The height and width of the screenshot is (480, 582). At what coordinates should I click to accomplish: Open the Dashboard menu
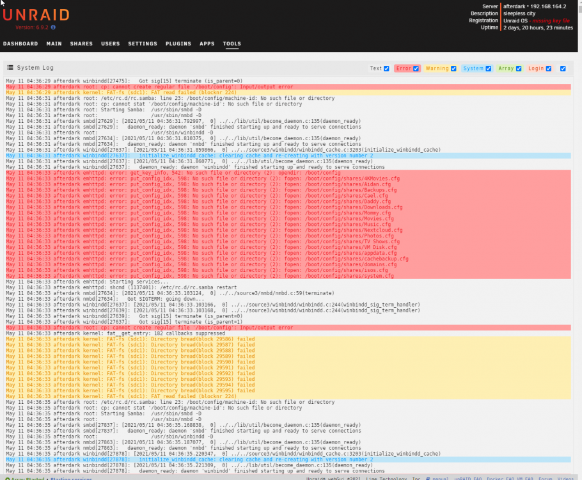[x=20, y=44]
